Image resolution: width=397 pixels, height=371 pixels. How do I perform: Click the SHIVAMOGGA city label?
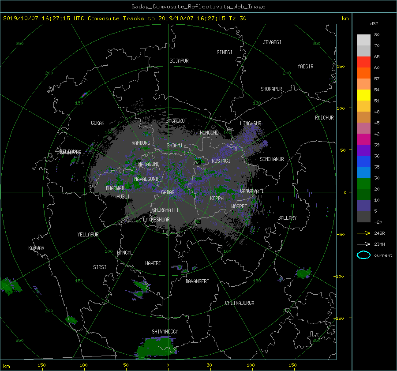[165, 332]
